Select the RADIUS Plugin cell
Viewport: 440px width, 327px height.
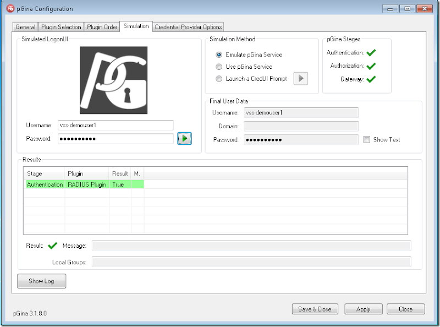point(87,184)
